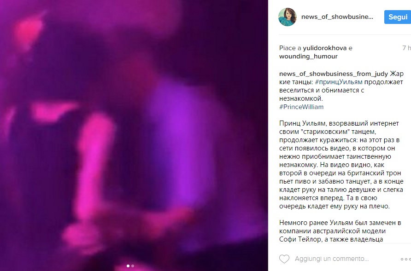
Task: Click the Немного ранее Уильям paragraph
Action: point(340,231)
